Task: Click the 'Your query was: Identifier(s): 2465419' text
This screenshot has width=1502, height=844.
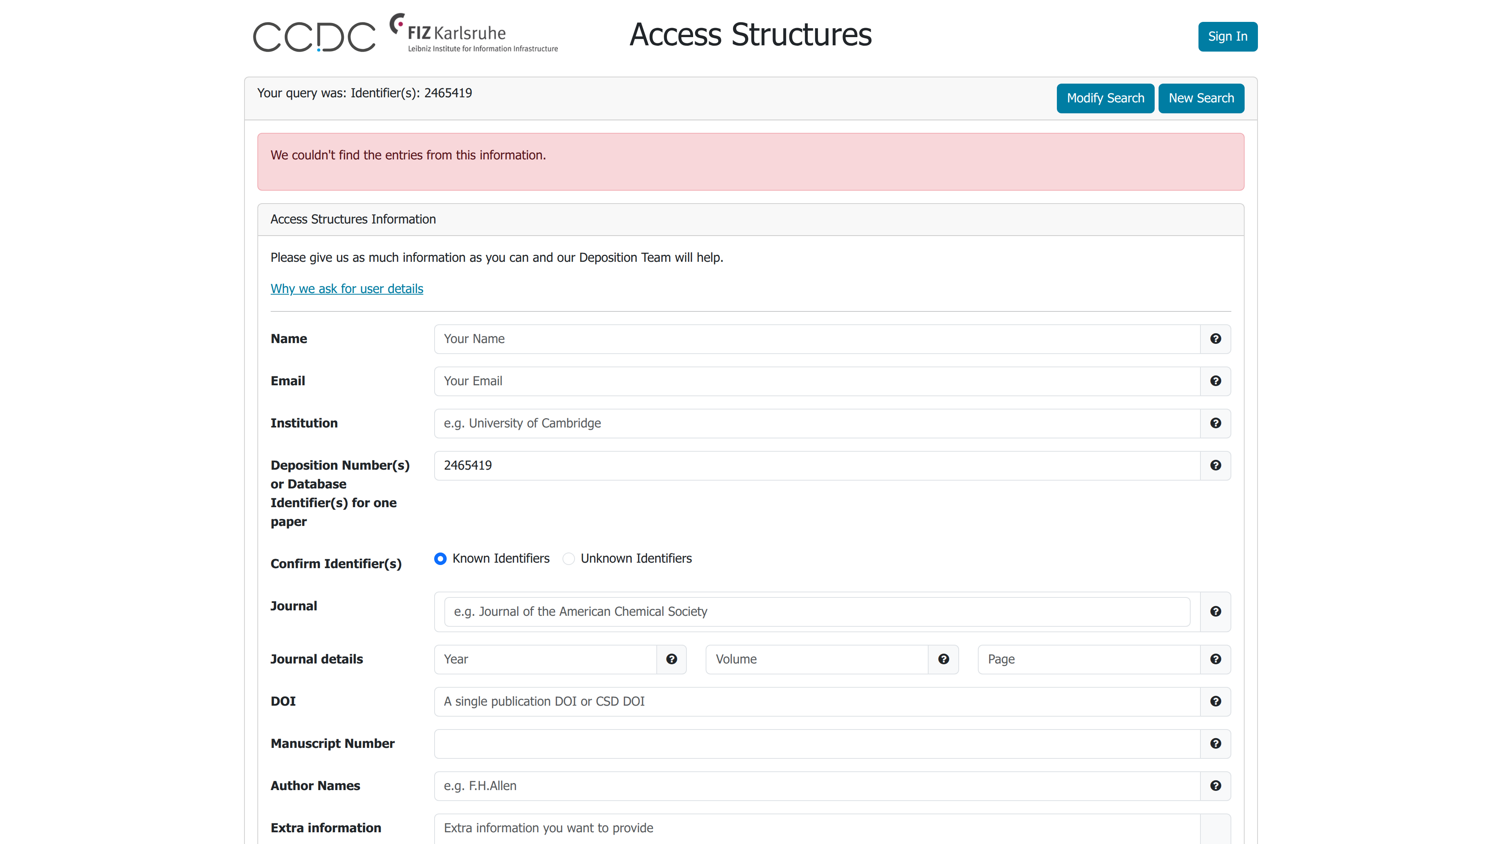Action: [x=365, y=93]
